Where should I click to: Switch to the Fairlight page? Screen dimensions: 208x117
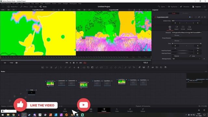pyautogui.click(x=130, y=110)
